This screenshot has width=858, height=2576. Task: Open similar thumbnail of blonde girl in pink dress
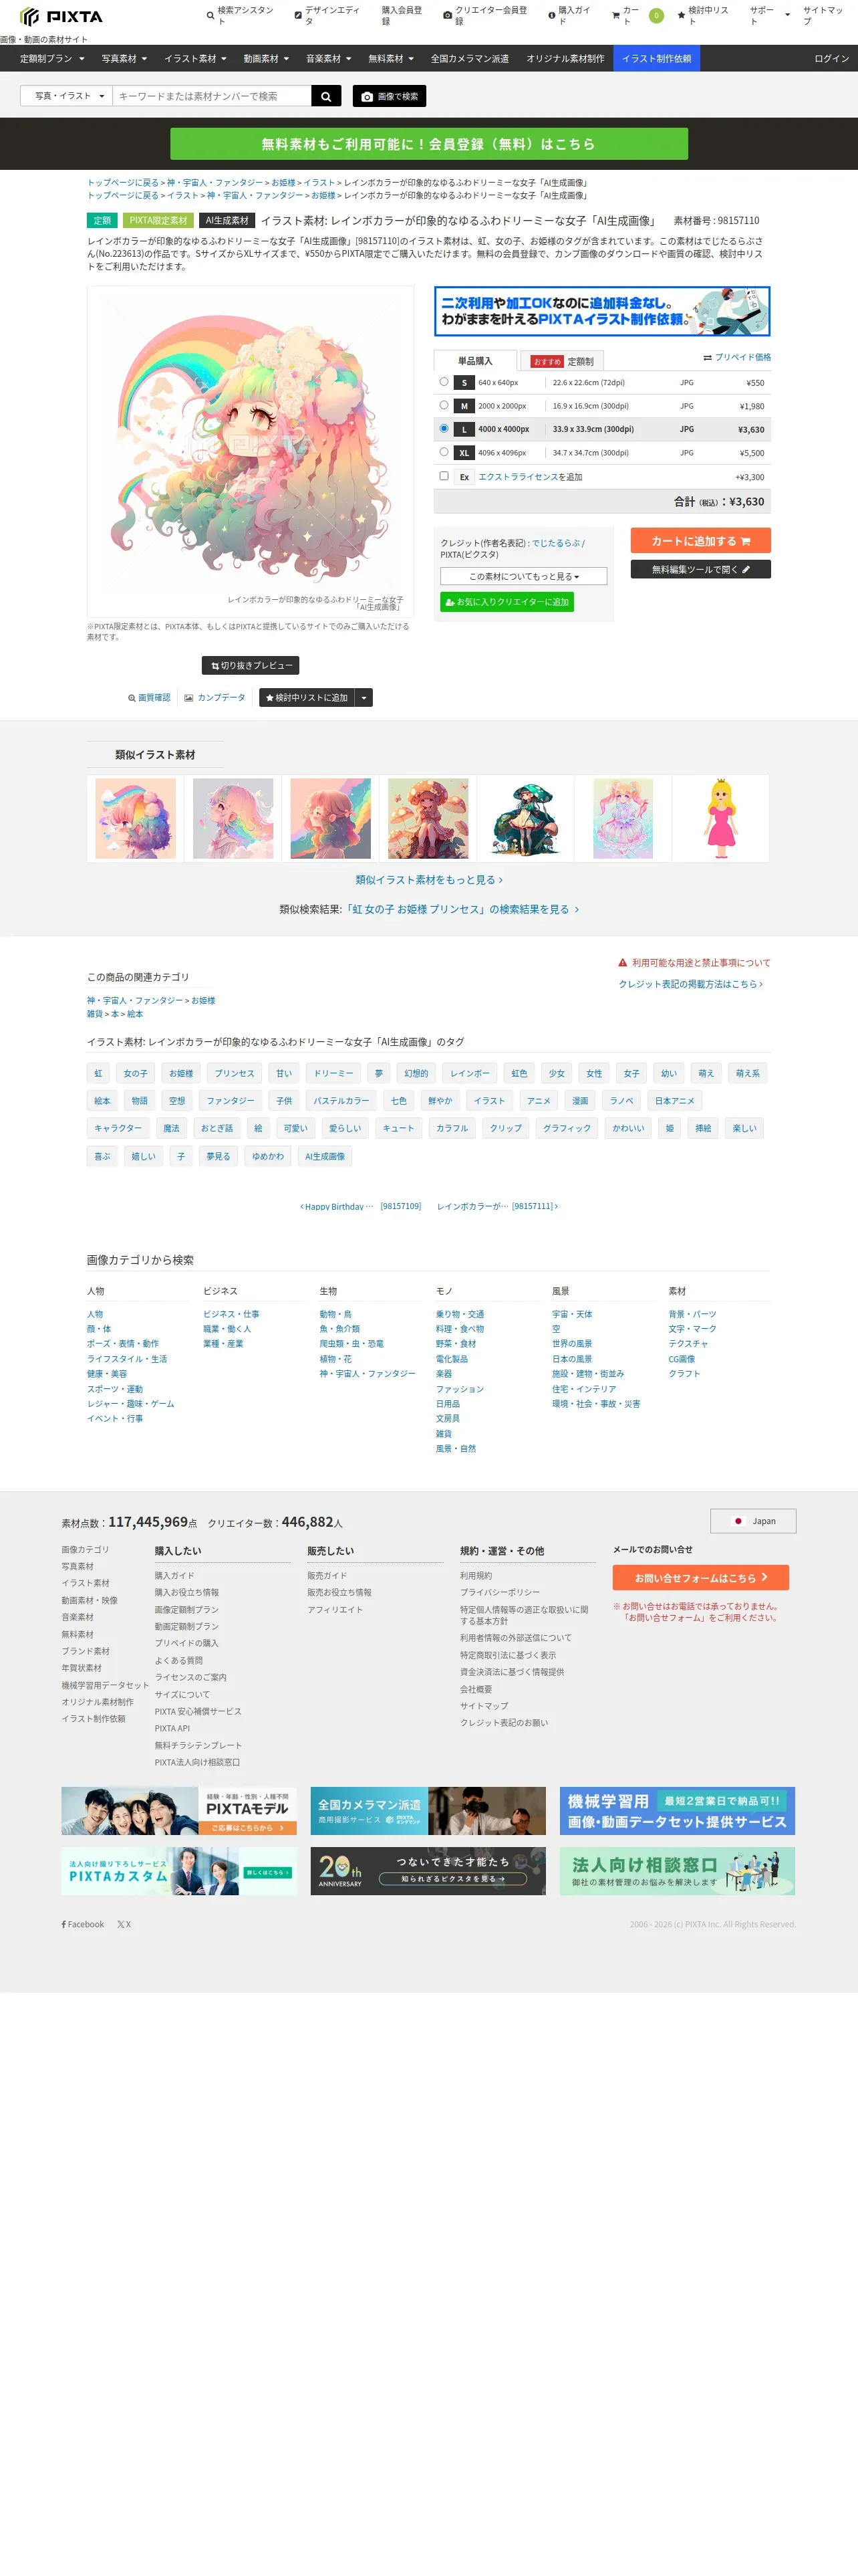(x=720, y=818)
